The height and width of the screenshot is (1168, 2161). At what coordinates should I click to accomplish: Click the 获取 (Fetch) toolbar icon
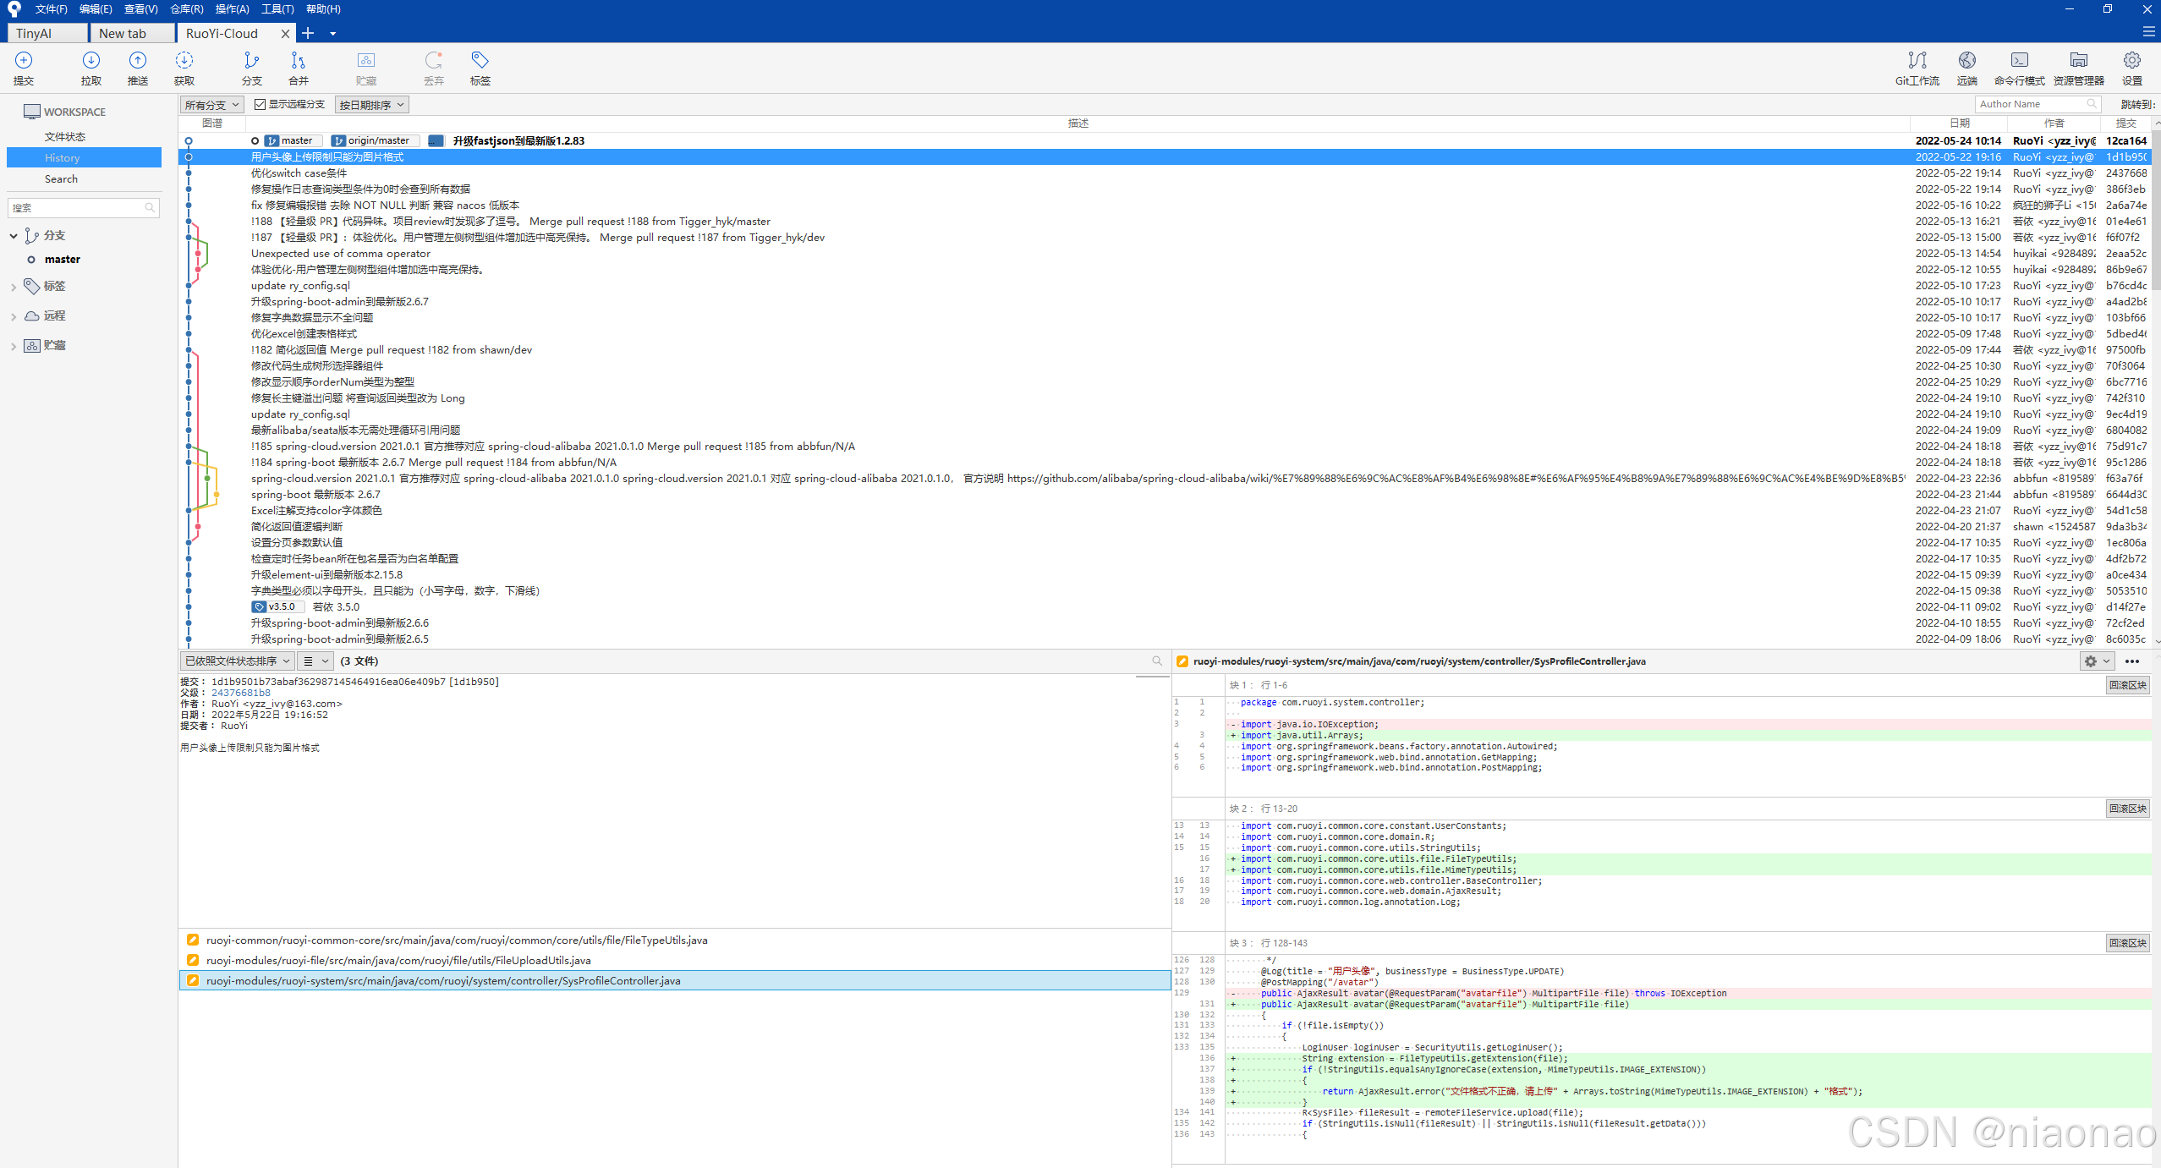[184, 61]
